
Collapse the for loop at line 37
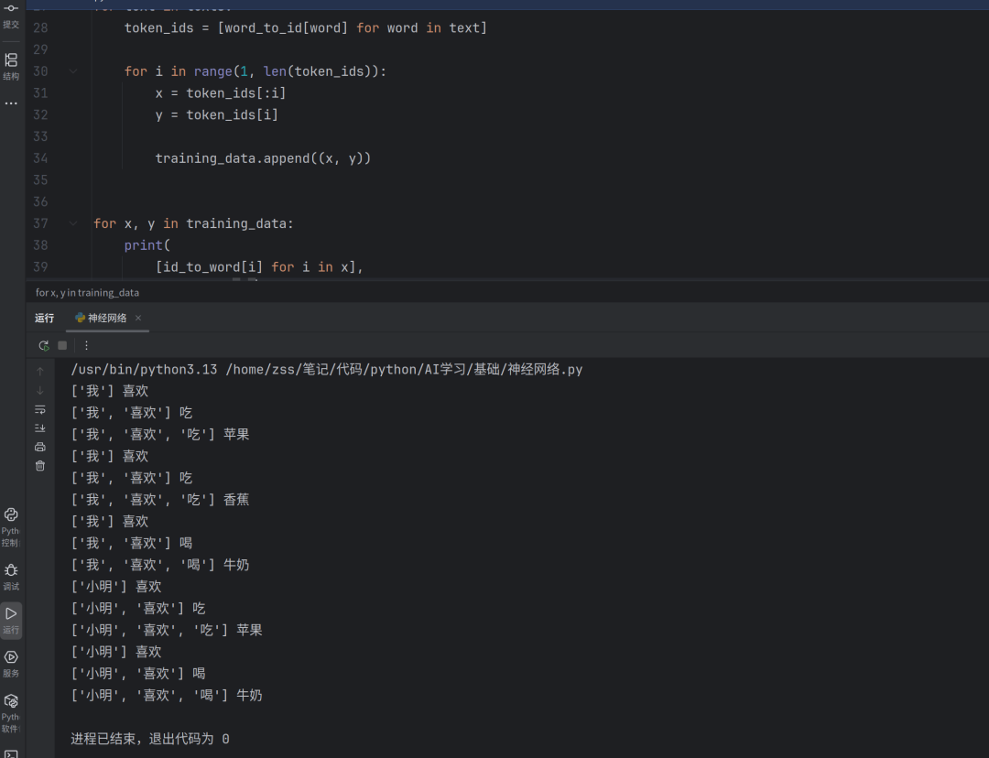click(73, 223)
